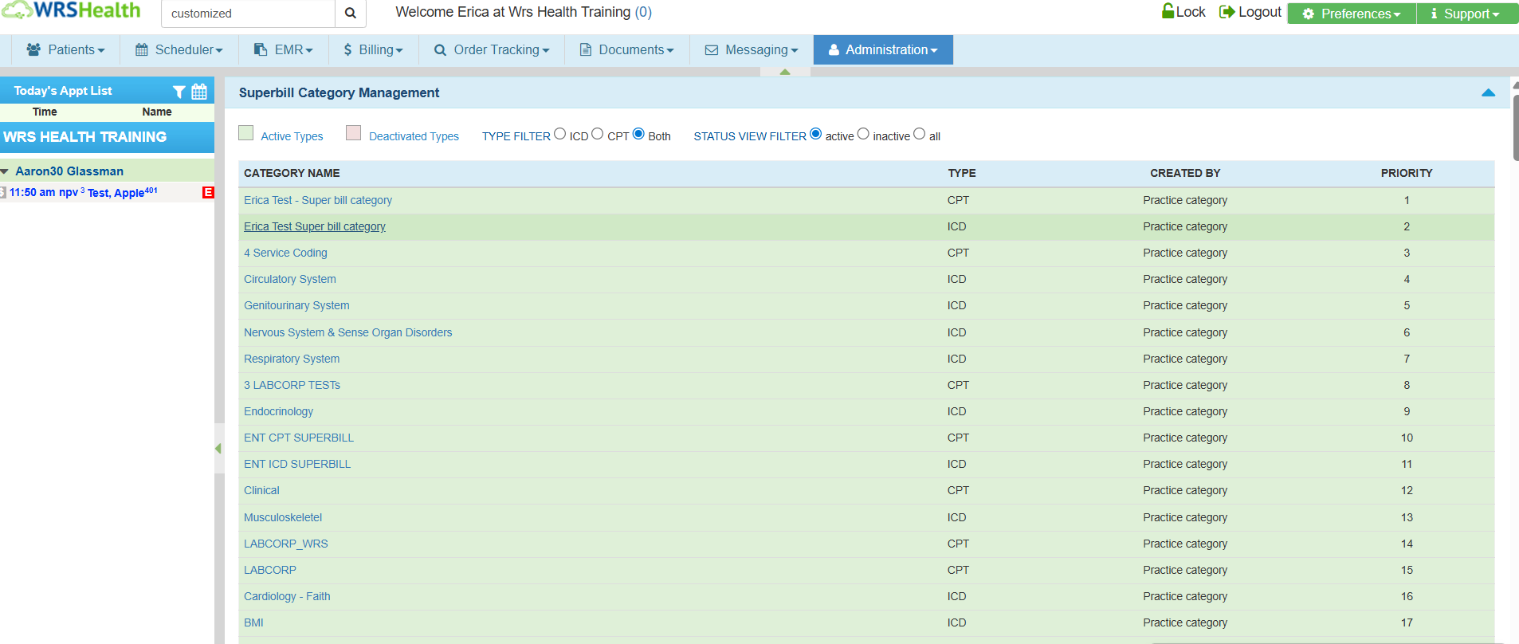Open the appointment list calendar icon
The height and width of the screenshot is (644, 1519).
click(x=199, y=92)
